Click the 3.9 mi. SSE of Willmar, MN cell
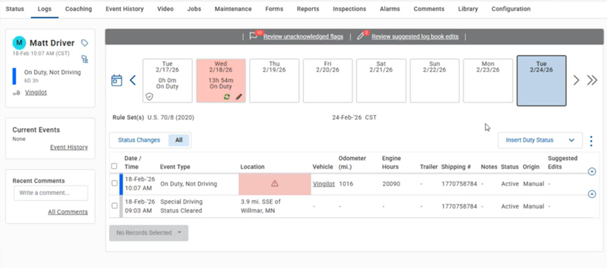Viewport: 607px width, 268px height. coord(260,206)
